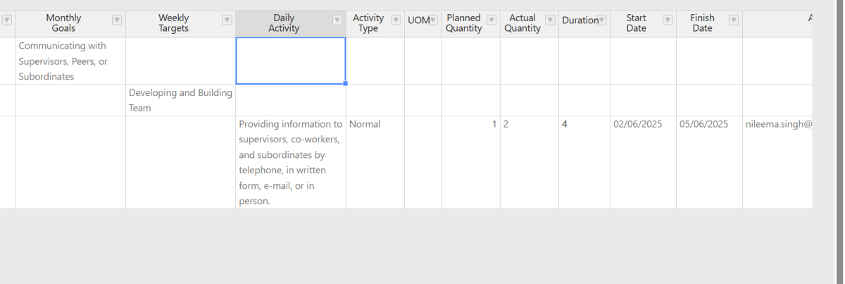The width and height of the screenshot is (845, 284).
Task: Click the 05/06/2025 finish date cell
Action: tap(708, 162)
